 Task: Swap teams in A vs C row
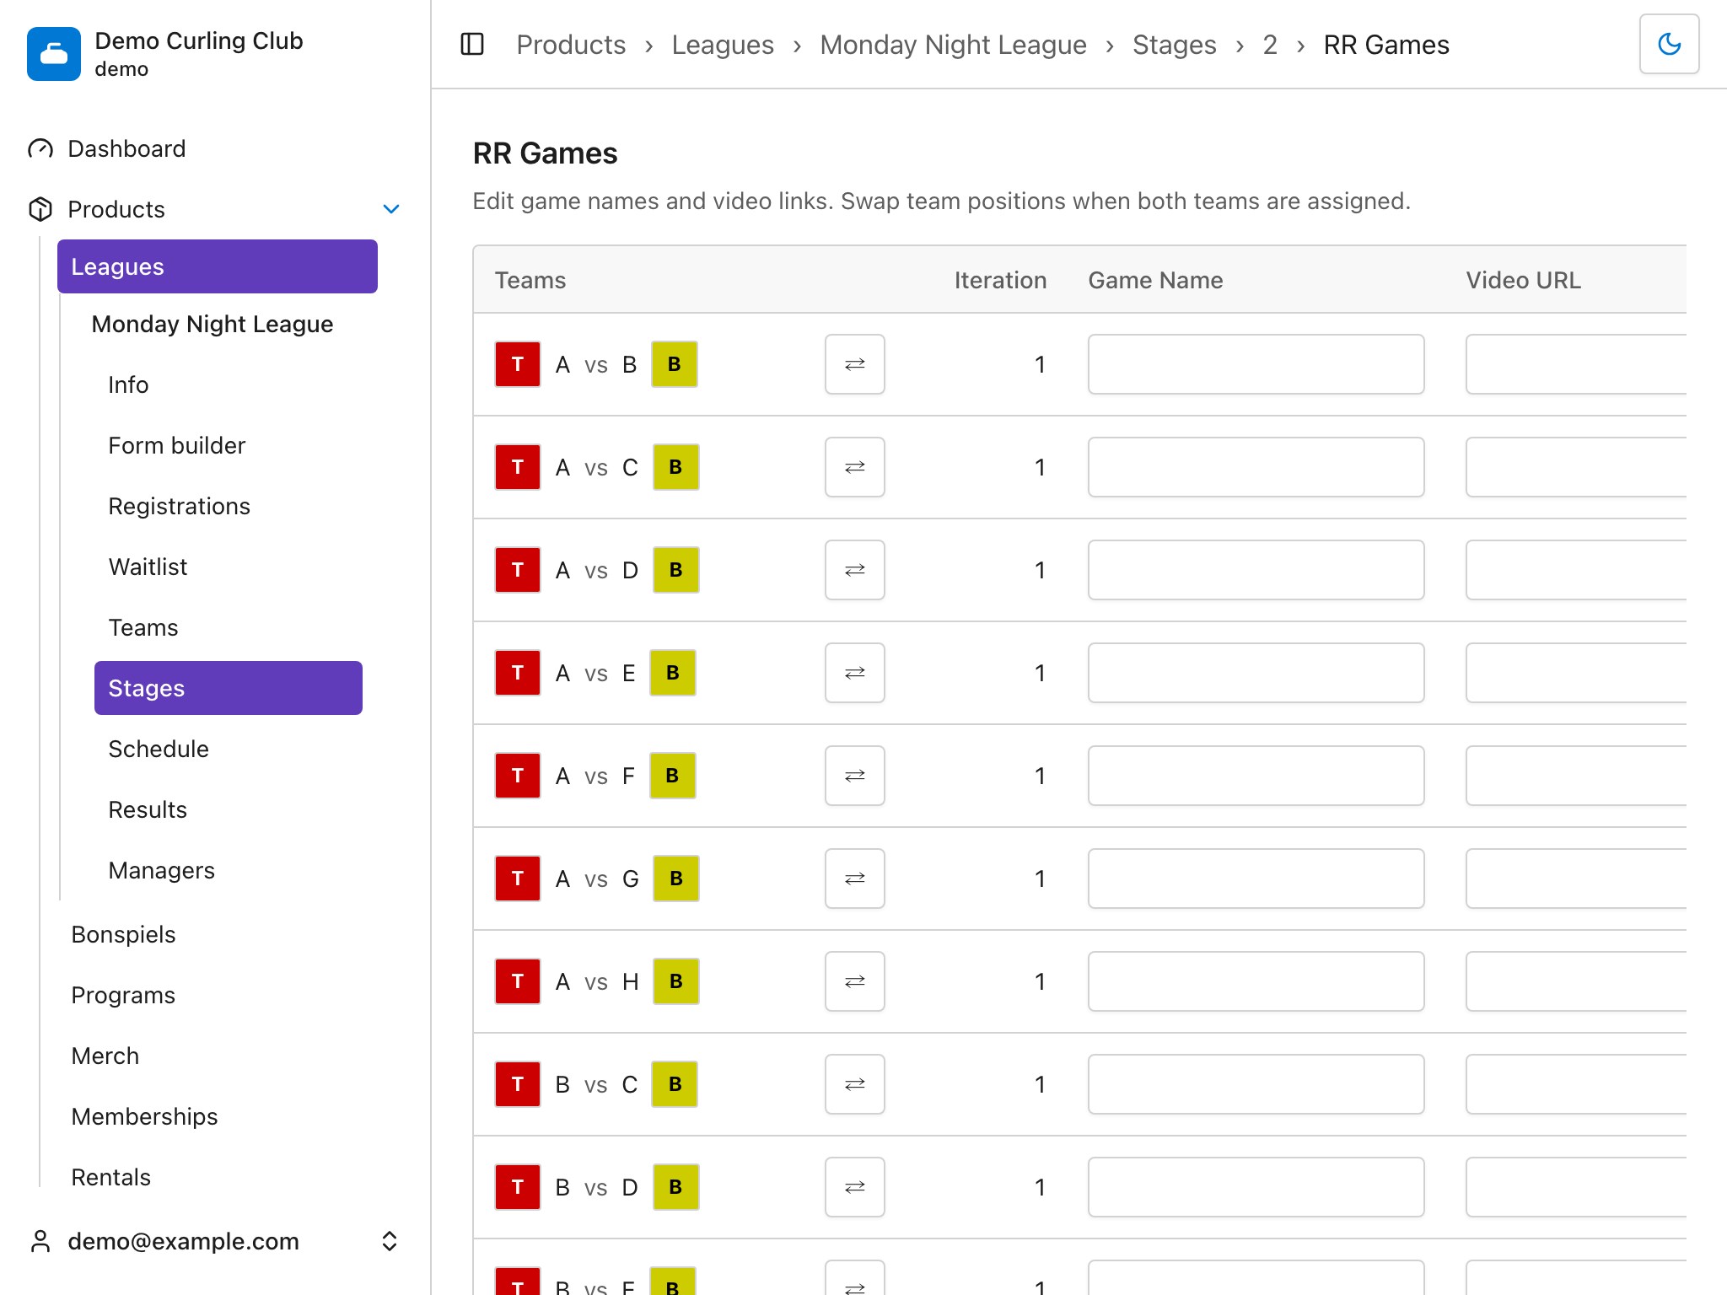(x=855, y=467)
